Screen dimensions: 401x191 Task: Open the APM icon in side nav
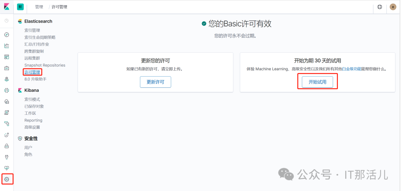[x=7, y=124]
